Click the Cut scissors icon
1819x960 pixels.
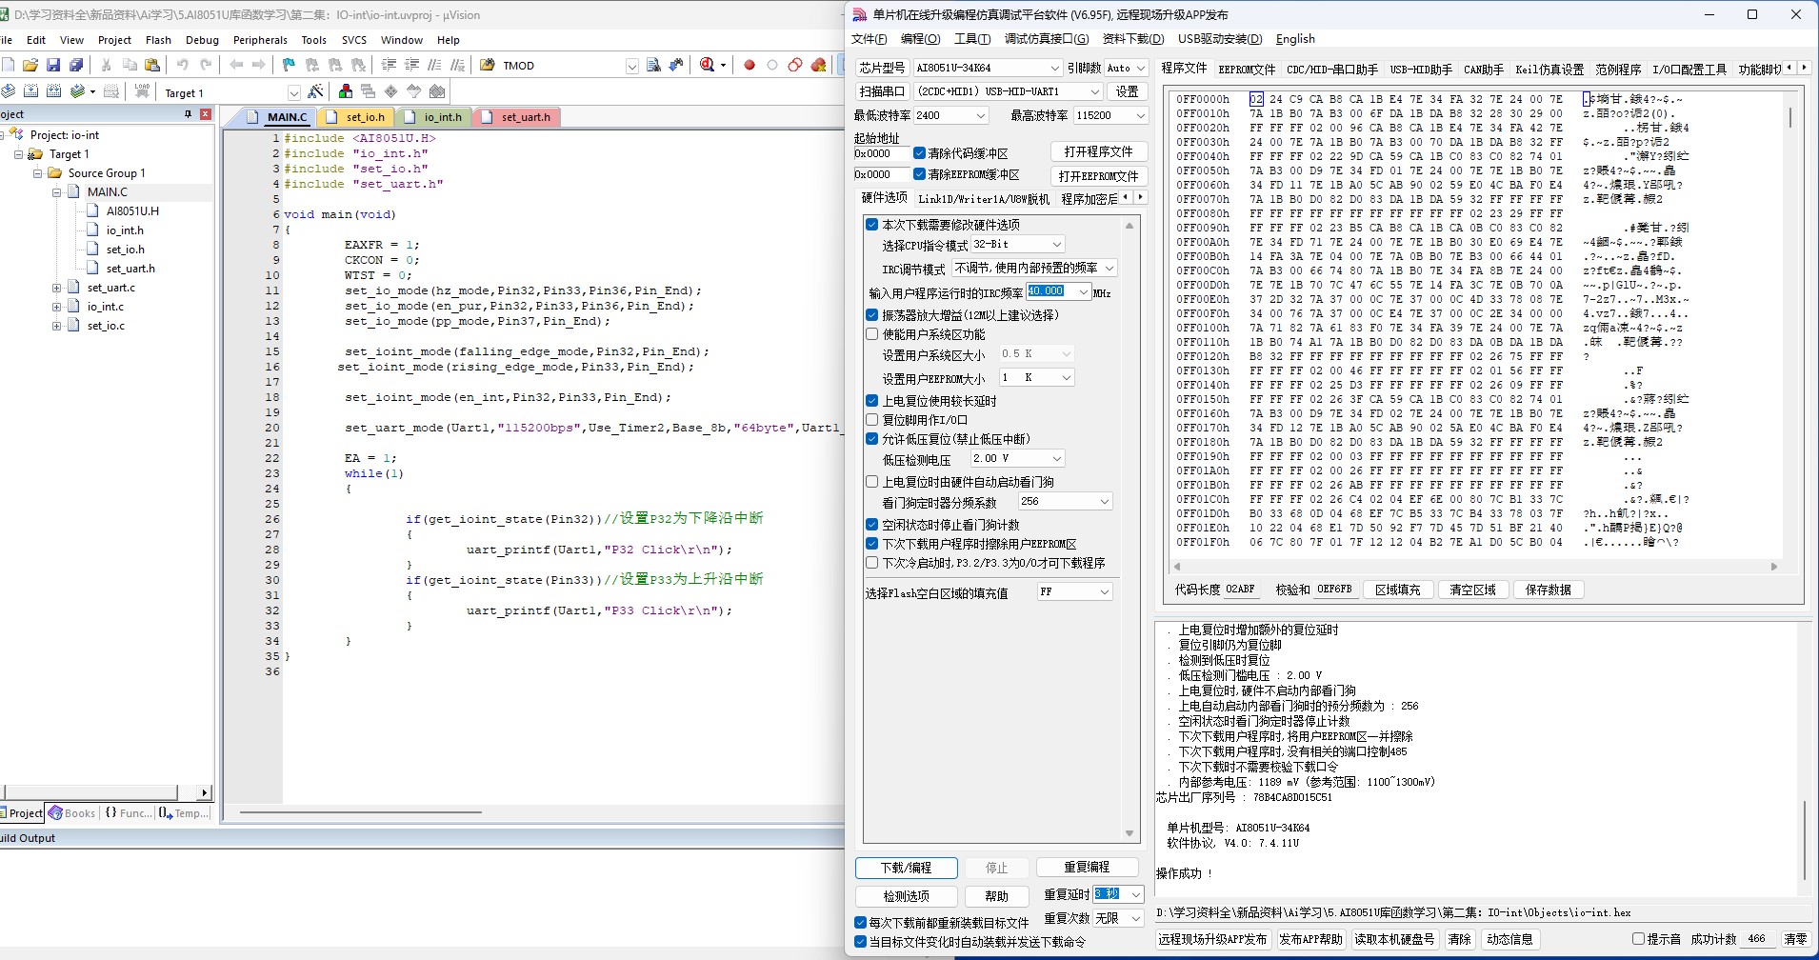pos(107,65)
